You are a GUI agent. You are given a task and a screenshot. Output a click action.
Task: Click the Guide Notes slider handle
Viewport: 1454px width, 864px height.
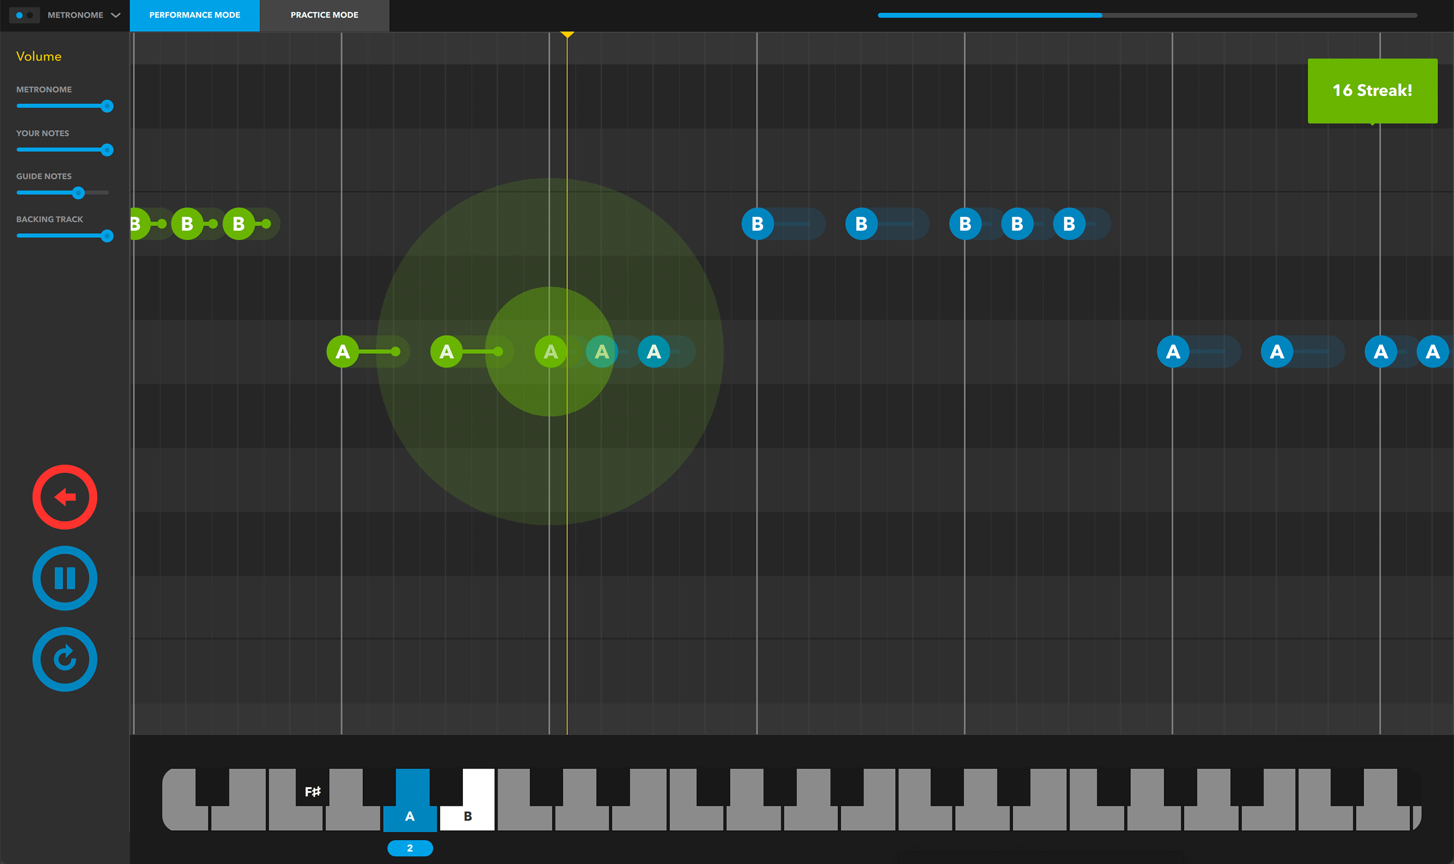coord(79,193)
